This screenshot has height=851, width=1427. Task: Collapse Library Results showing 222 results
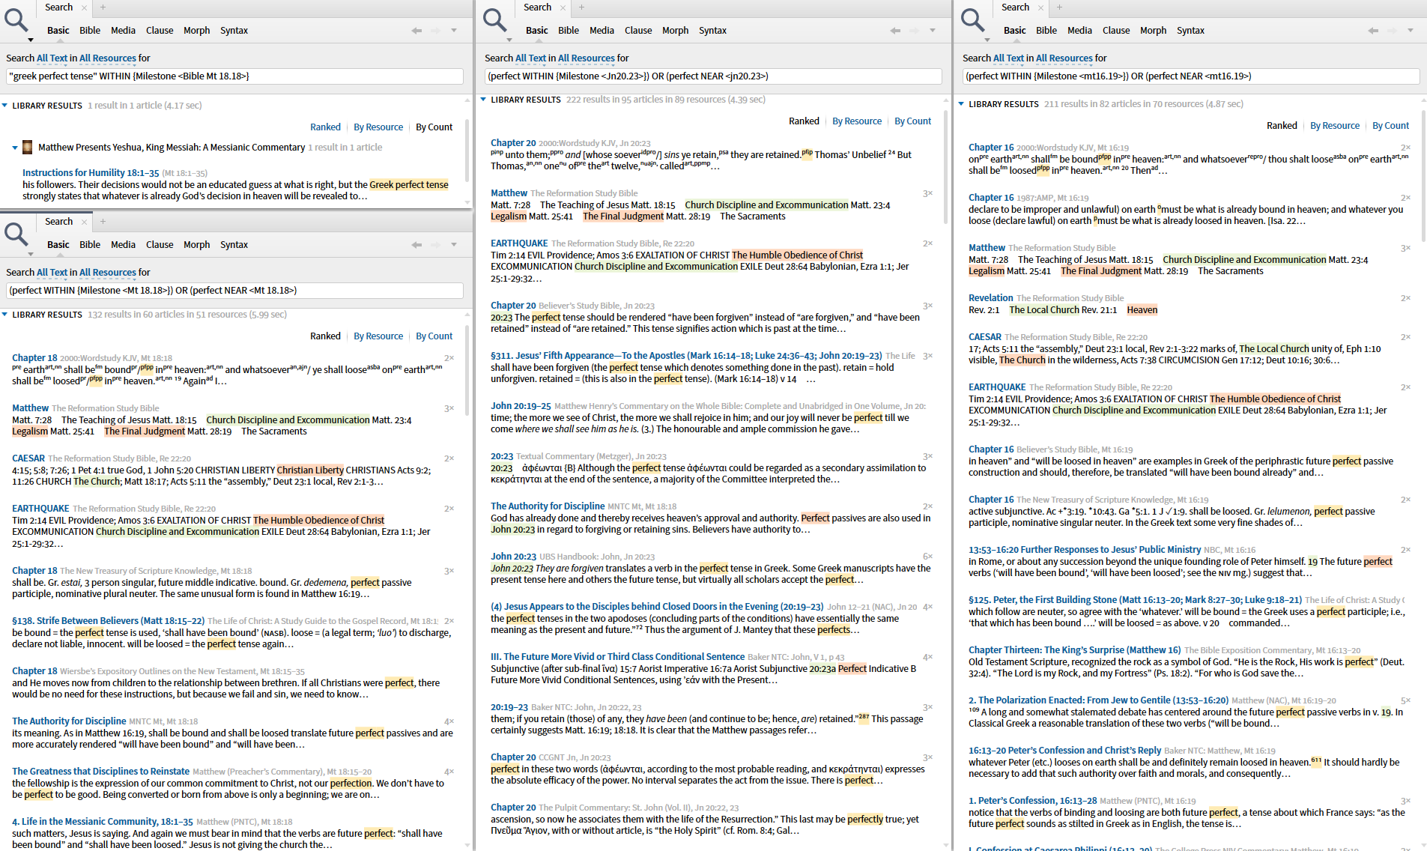[x=483, y=100]
